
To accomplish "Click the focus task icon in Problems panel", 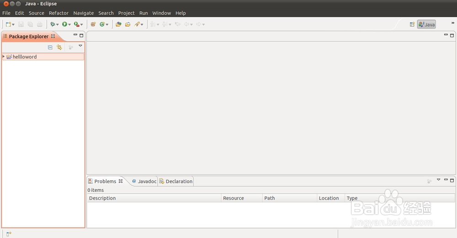I will [x=429, y=181].
